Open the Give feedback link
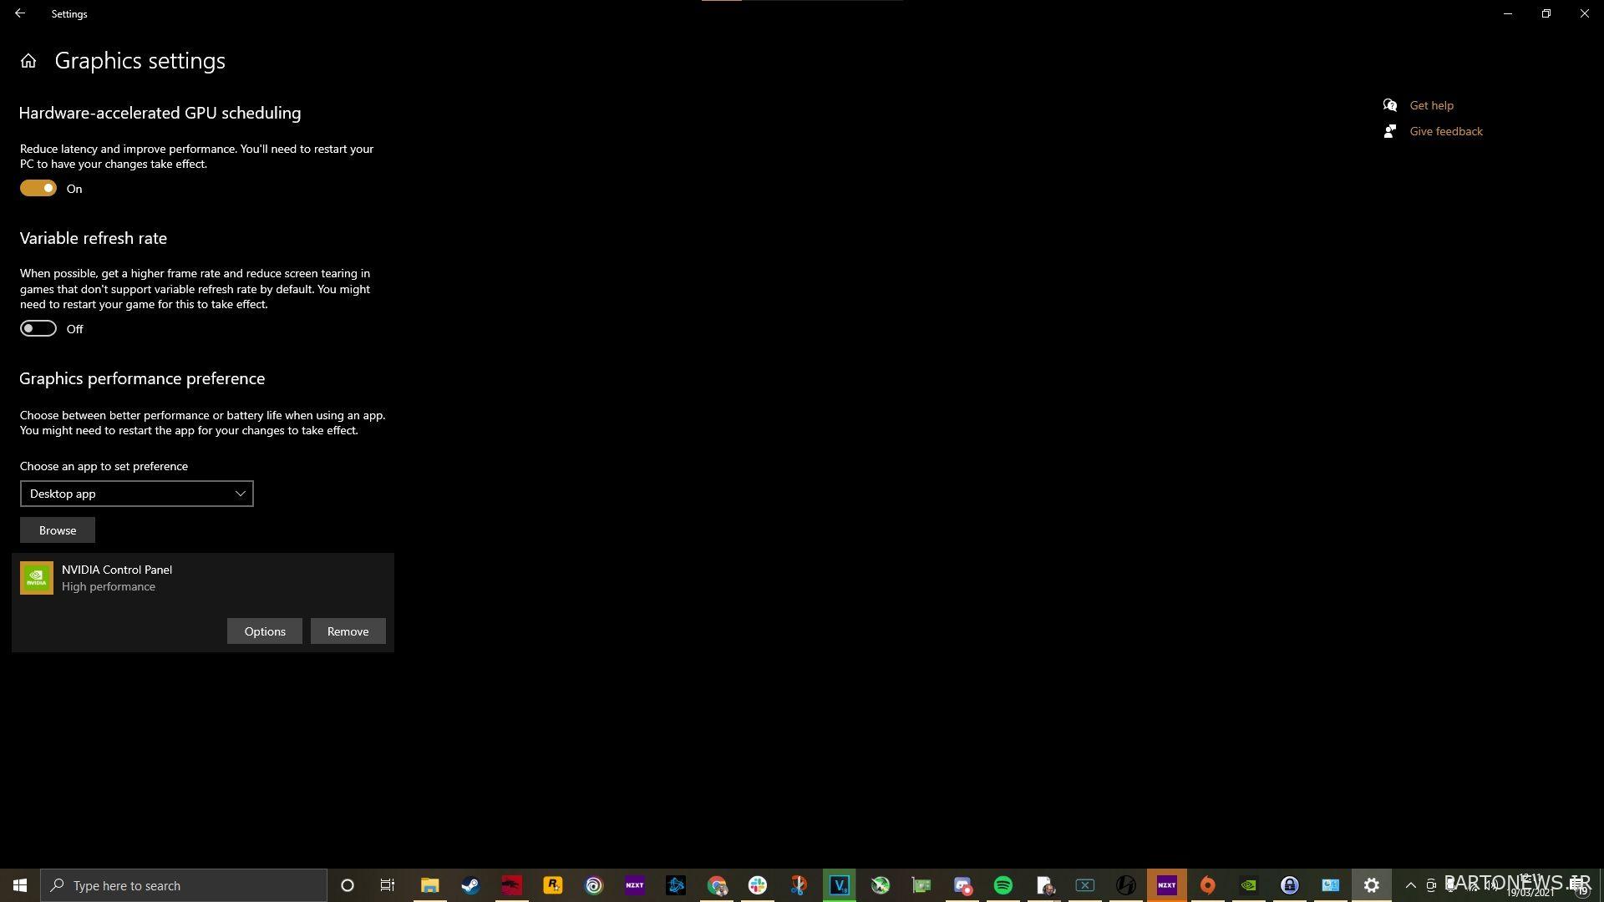This screenshot has height=902, width=1604. click(1446, 131)
